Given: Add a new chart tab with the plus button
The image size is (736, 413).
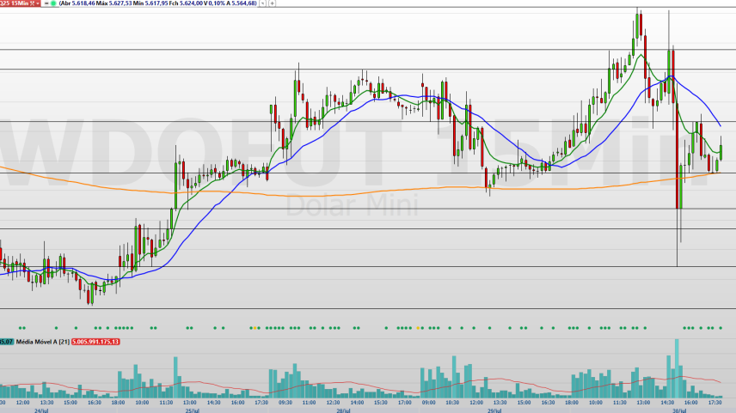Looking at the screenshot, I should 272,3.
